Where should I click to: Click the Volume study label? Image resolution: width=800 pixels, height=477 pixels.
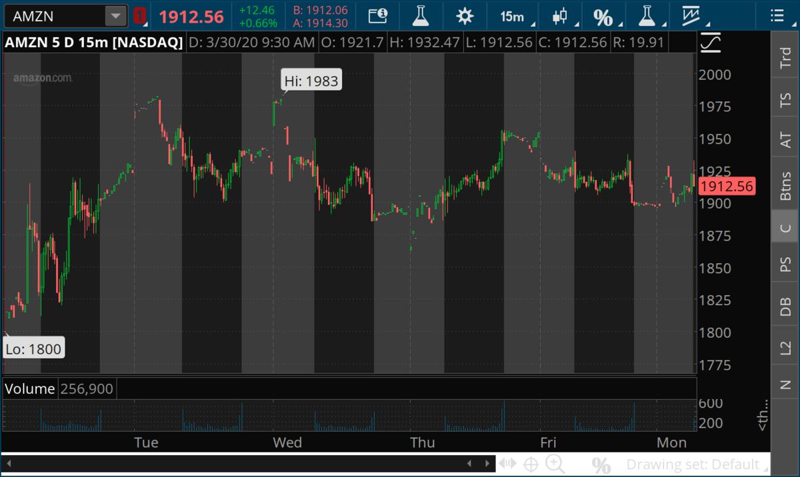[x=30, y=388]
